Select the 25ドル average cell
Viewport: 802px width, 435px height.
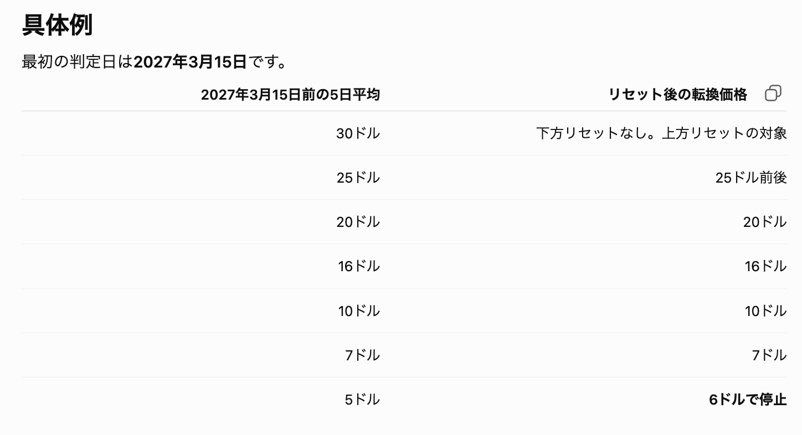358,178
